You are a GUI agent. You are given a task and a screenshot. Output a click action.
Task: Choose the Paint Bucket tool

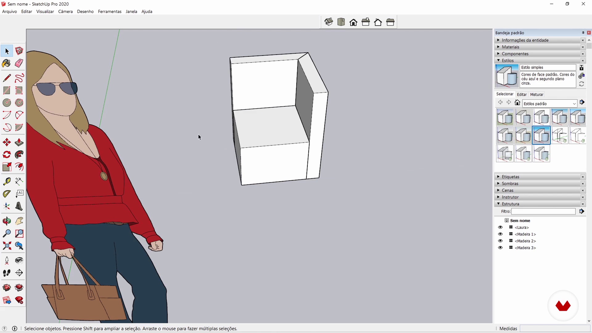coord(7,63)
